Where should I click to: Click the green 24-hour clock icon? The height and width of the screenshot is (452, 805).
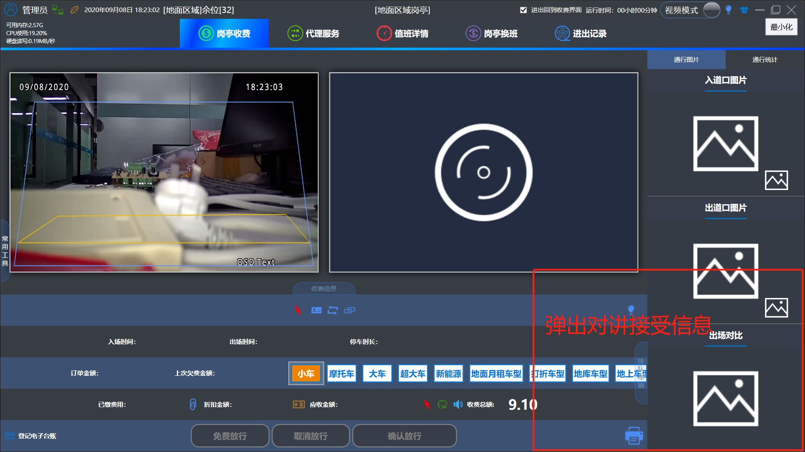pos(442,405)
